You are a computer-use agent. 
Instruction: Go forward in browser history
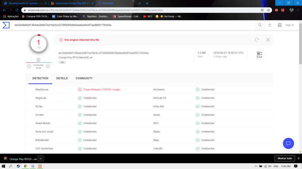[11, 10]
